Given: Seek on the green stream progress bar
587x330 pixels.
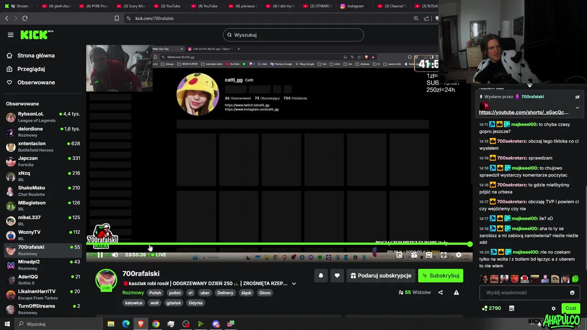Looking at the screenshot, I should pos(279,244).
